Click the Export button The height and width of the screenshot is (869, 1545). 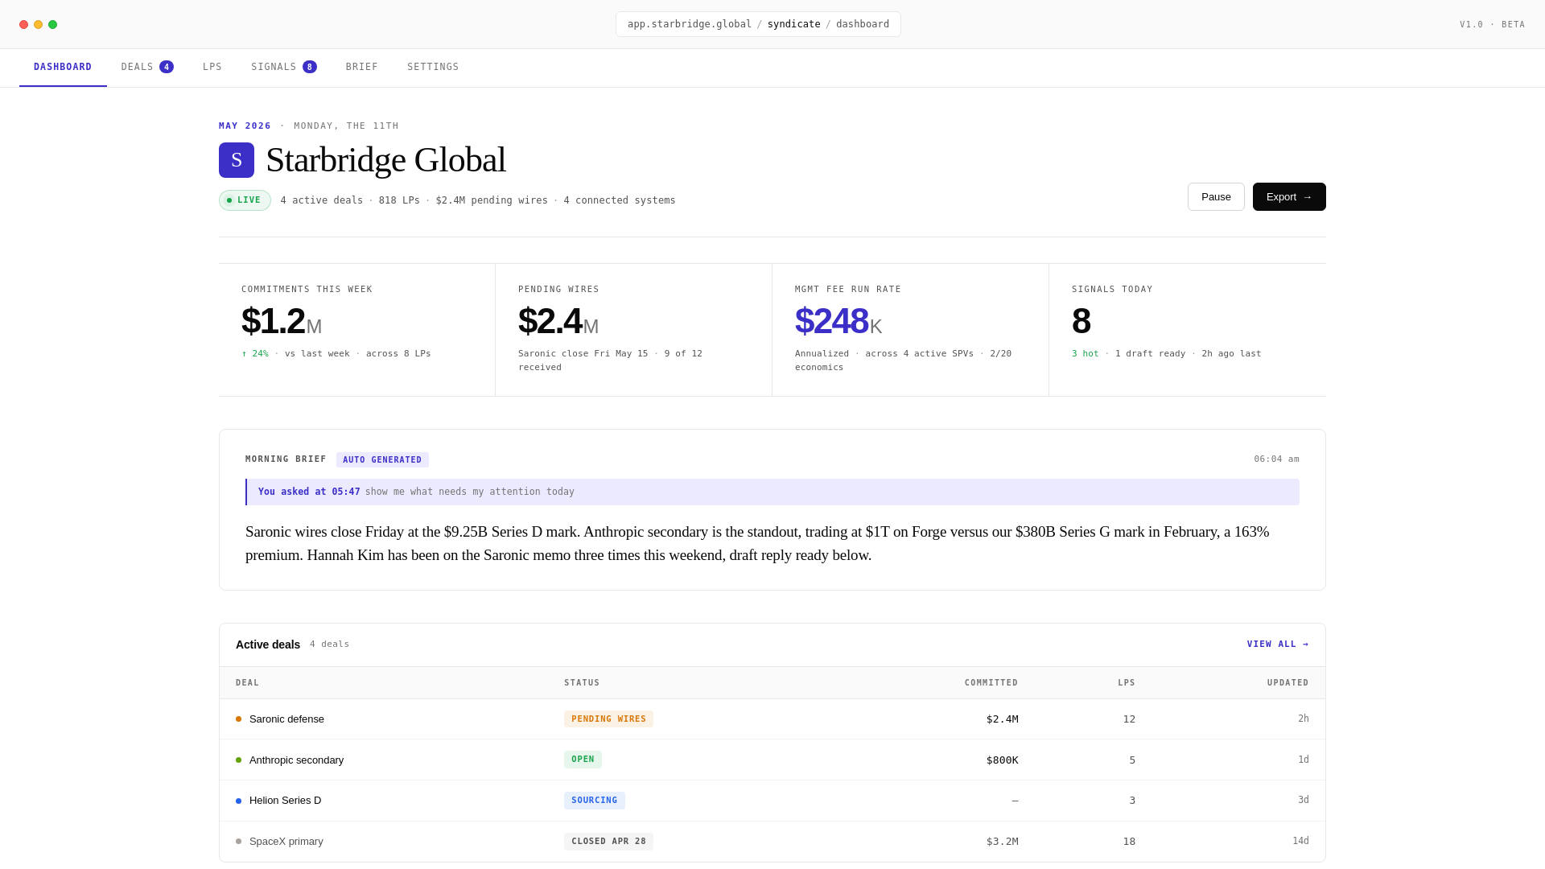(x=1289, y=197)
